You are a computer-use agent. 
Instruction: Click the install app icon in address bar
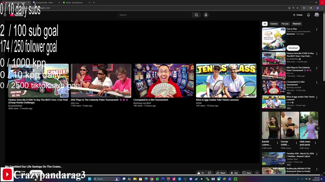pos(289,8)
